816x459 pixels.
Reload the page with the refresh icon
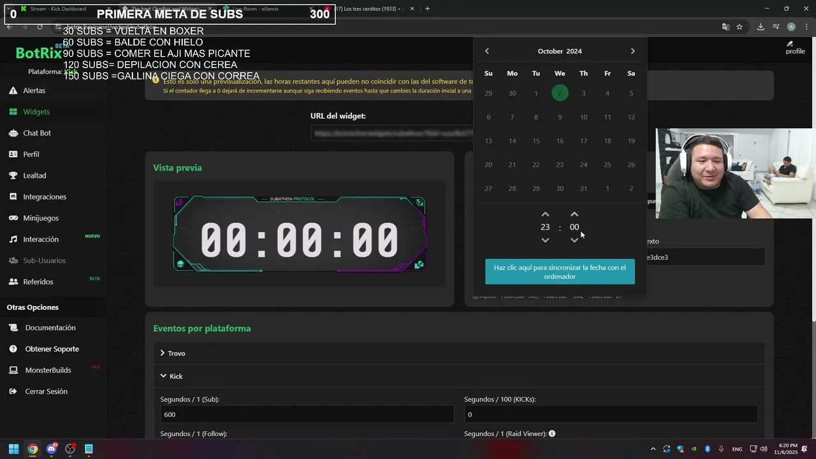[x=40, y=27]
